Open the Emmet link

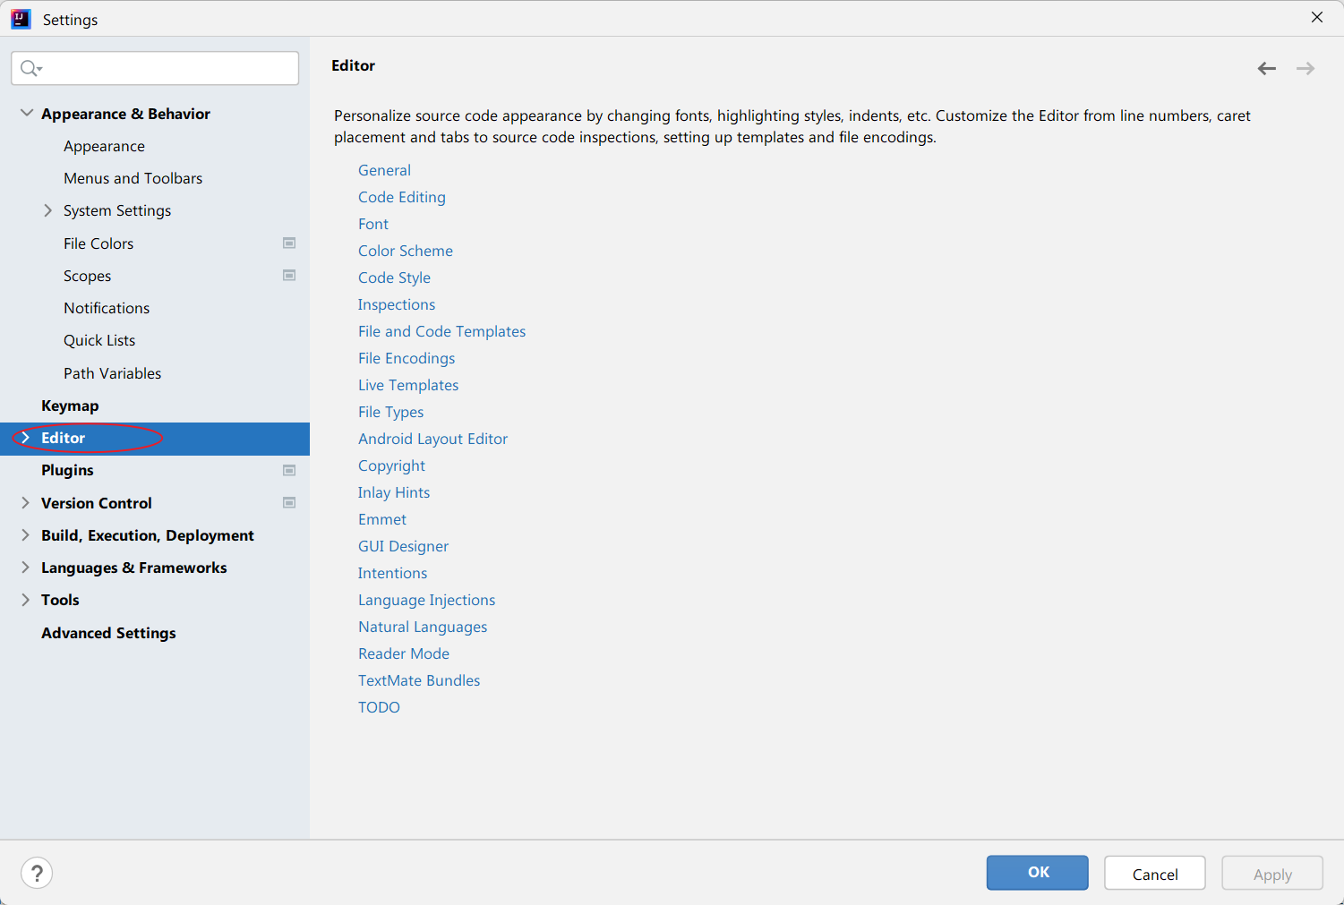point(382,519)
